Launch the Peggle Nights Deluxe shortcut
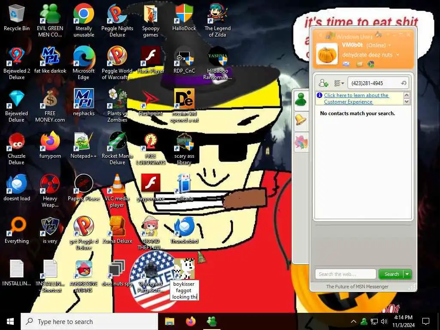 [117, 21]
